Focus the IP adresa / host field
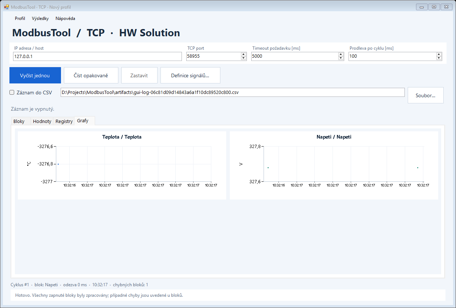The height and width of the screenshot is (308, 456). pos(97,56)
